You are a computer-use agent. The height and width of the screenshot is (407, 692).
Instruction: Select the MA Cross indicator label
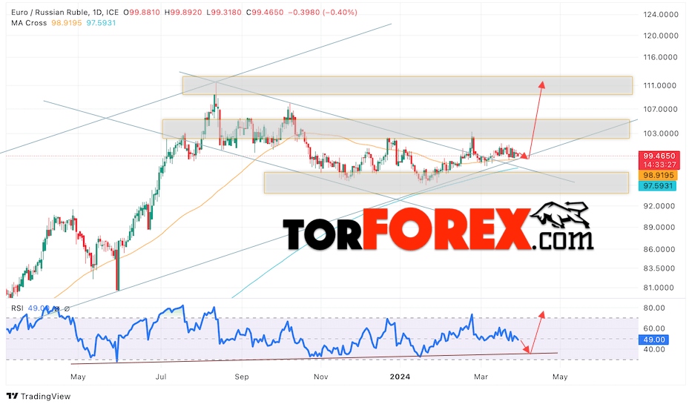[x=29, y=23]
